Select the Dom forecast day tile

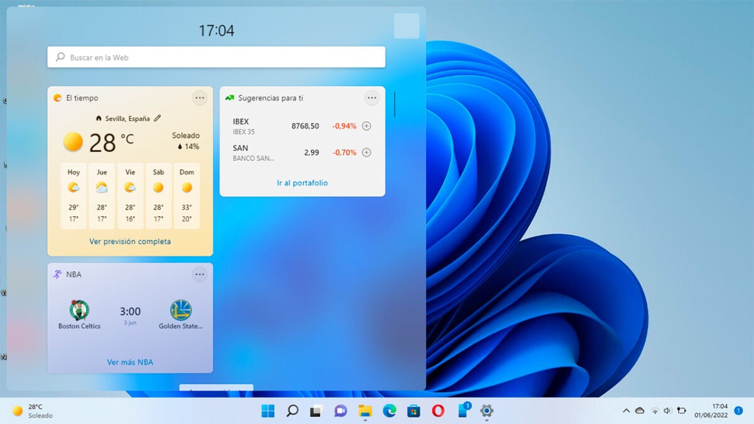point(187,196)
